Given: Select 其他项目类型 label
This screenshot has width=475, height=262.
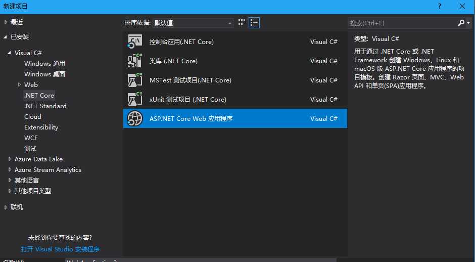Looking at the screenshot, I should (x=33, y=191).
